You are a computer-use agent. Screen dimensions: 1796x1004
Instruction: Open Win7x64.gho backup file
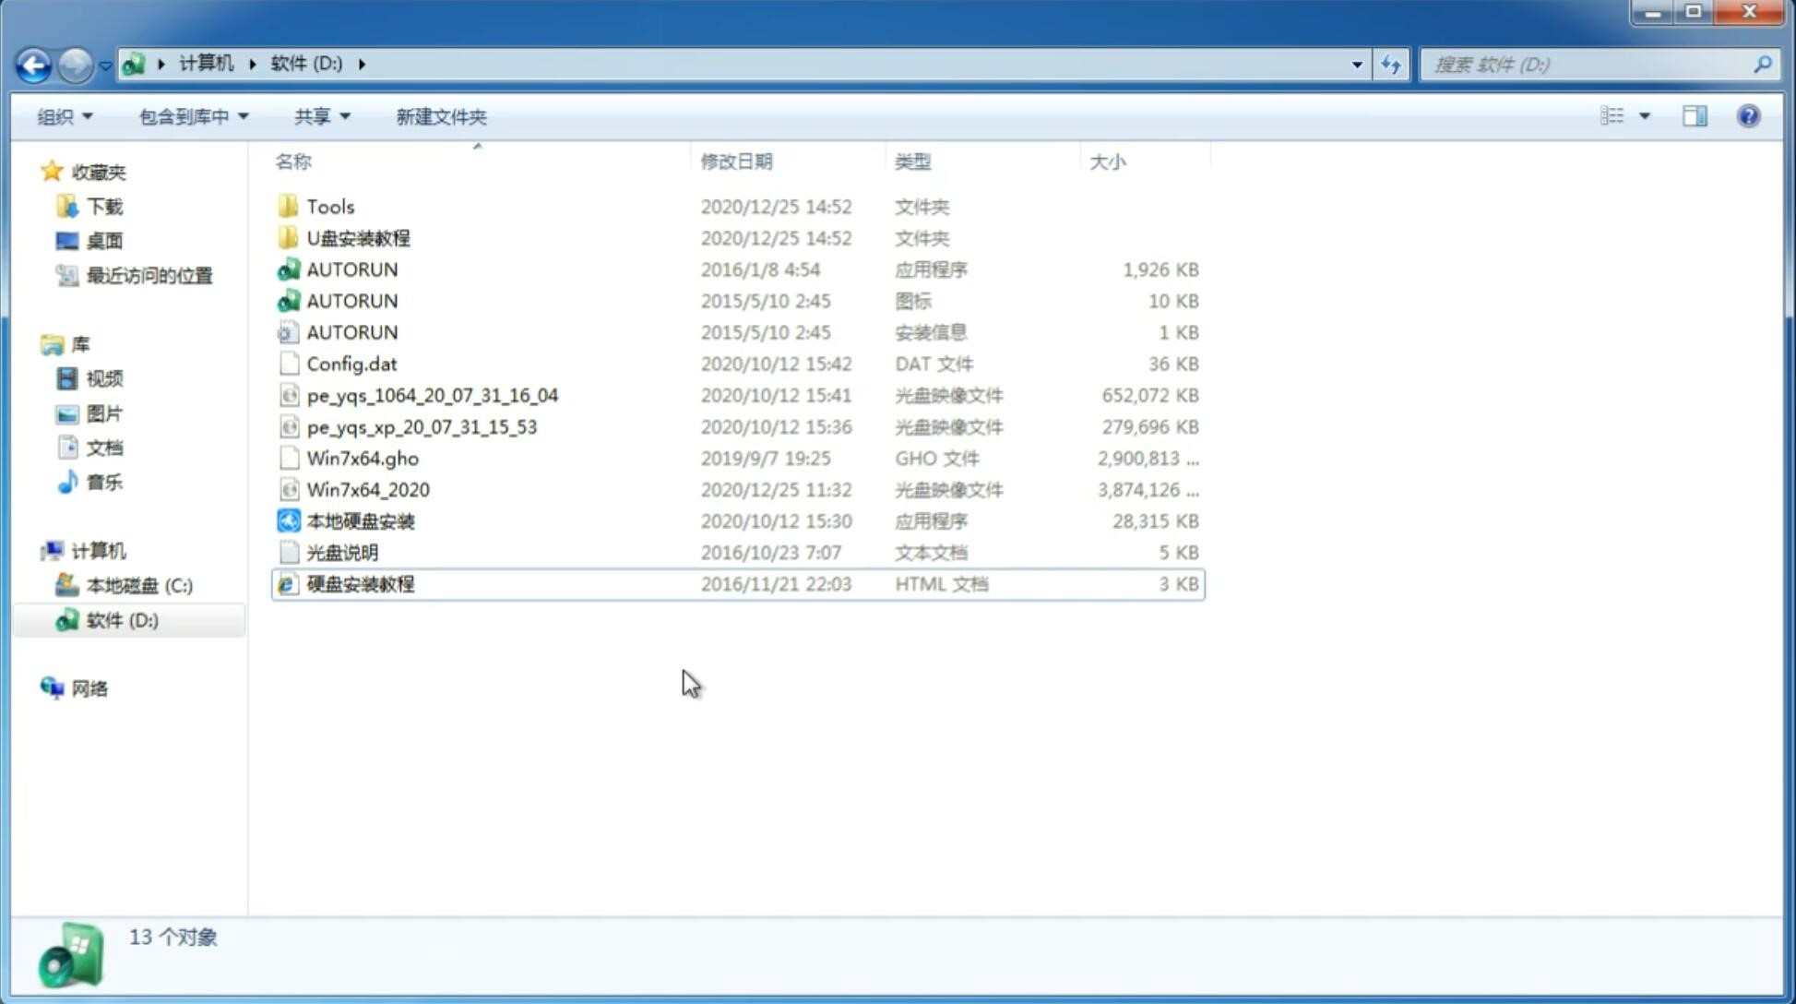pyautogui.click(x=363, y=458)
